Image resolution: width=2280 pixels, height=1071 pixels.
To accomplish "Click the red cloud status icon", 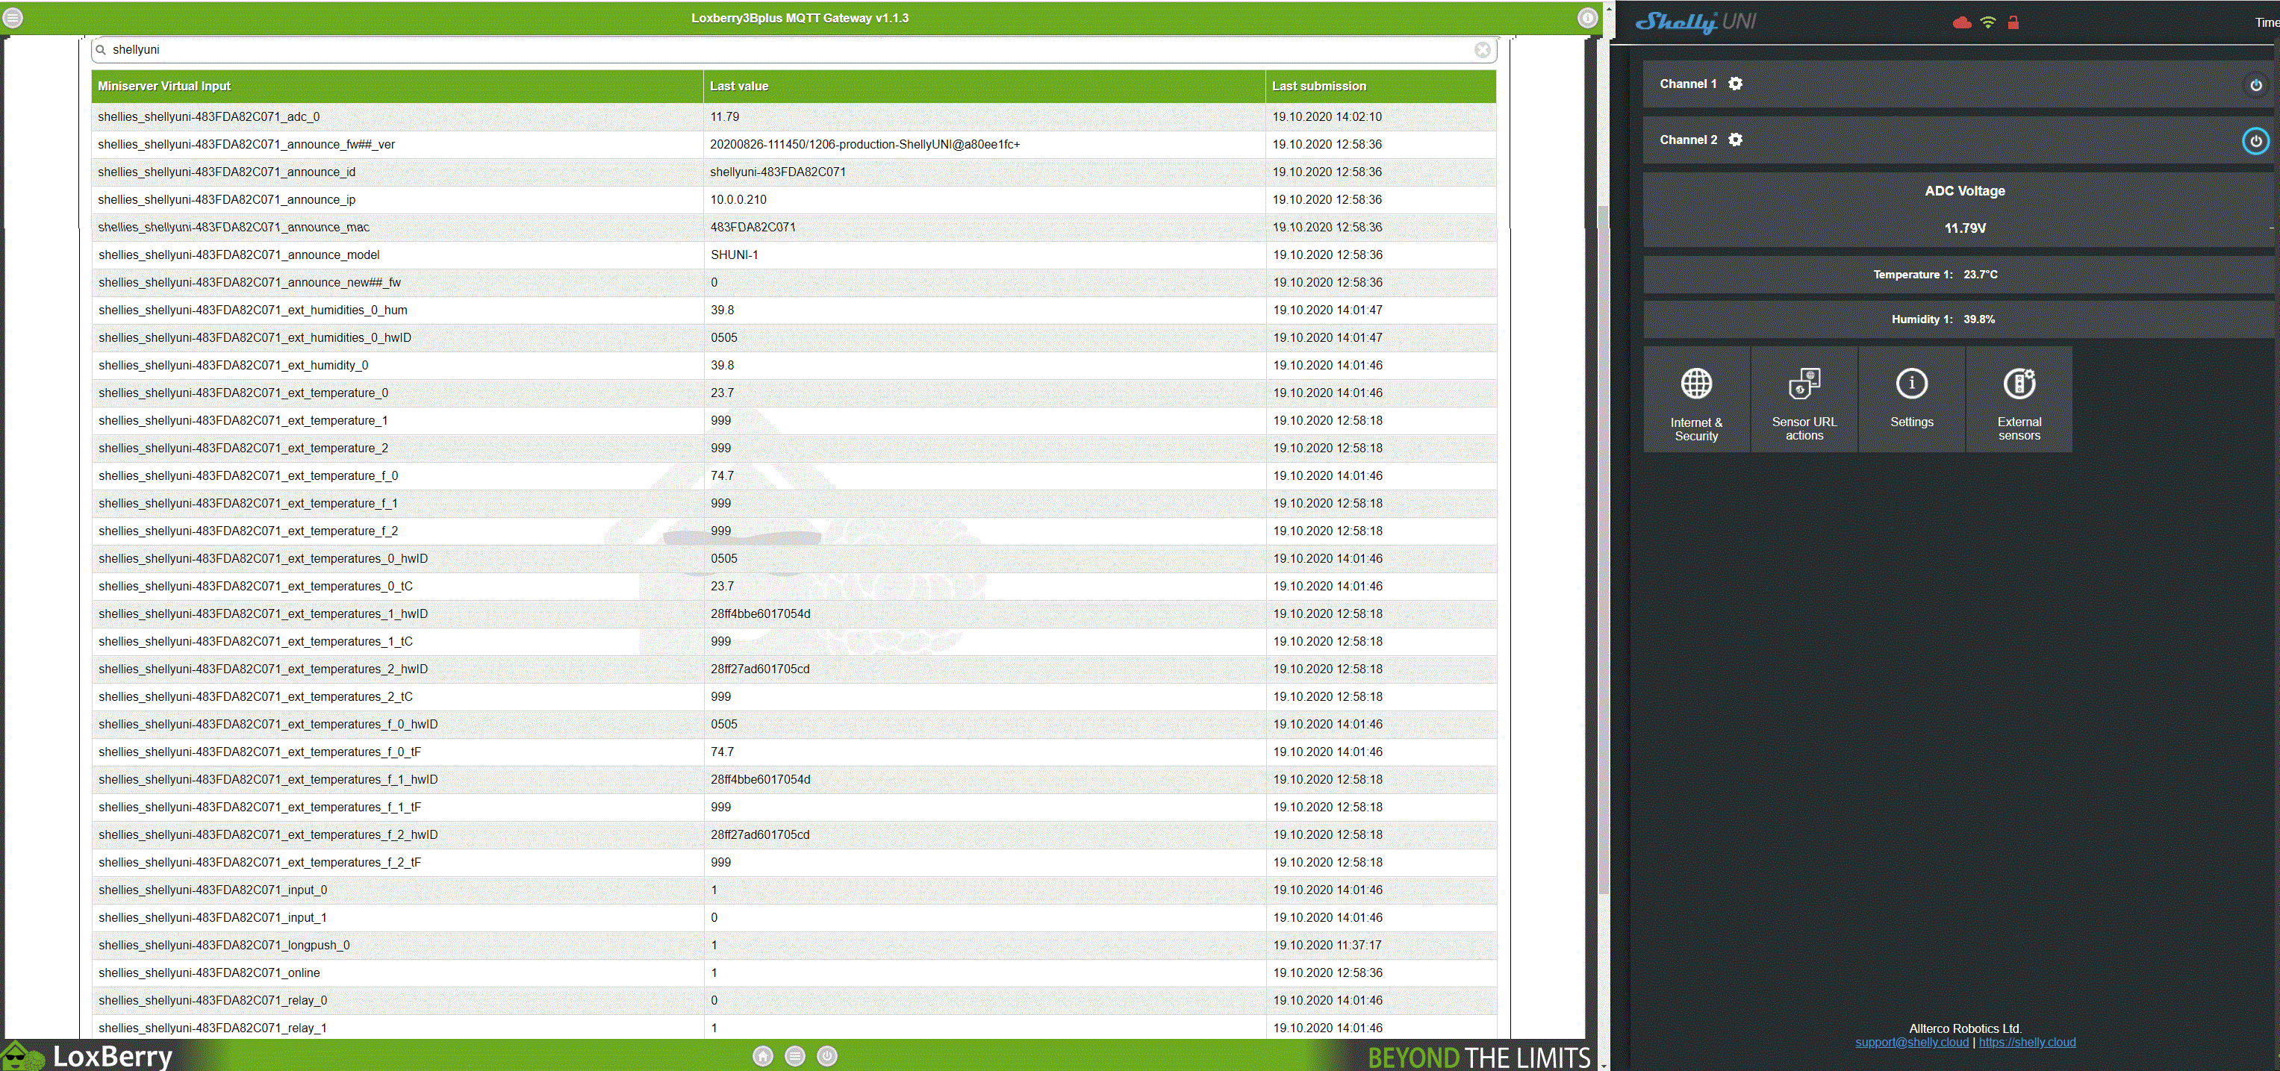I will (x=1961, y=23).
